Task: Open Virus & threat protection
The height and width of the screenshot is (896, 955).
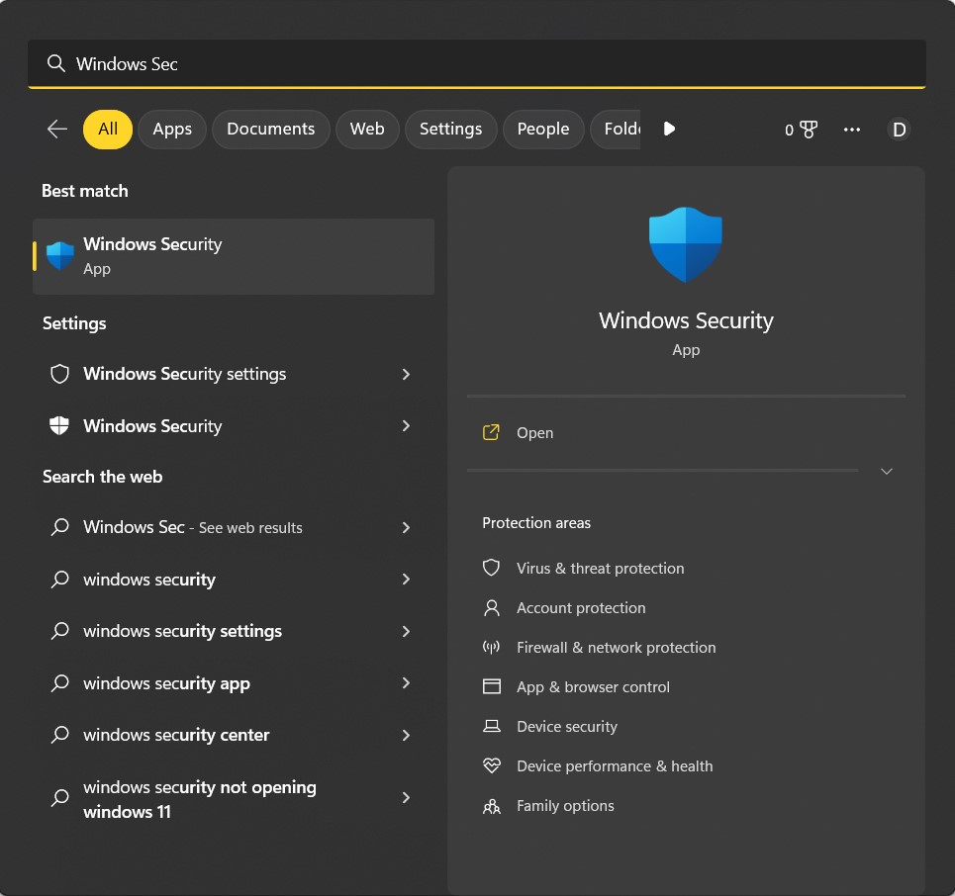Action: (x=600, y=568)
